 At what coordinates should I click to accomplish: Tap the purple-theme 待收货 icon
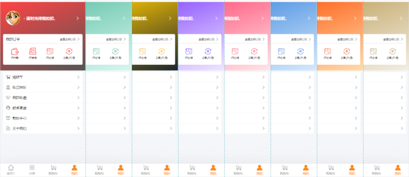[x=189, y=51]
